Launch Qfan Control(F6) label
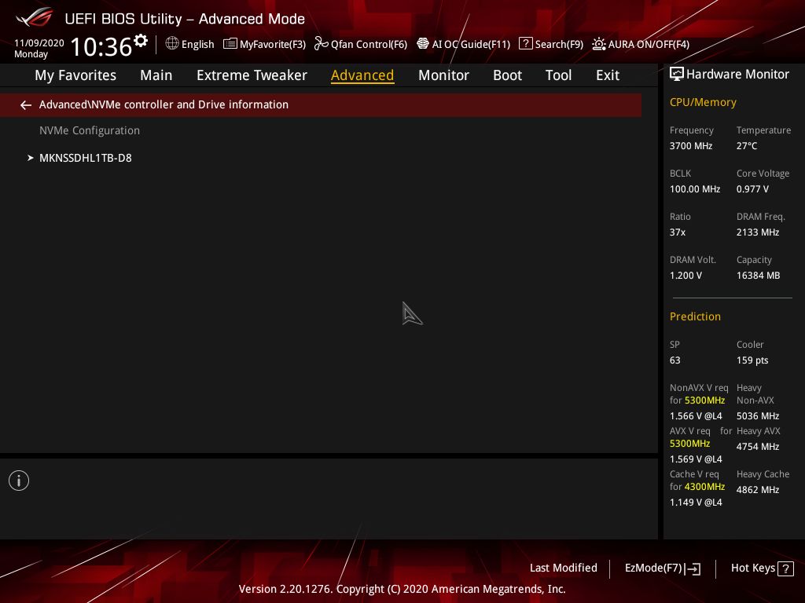The image size is (805, 603). click(x=369, y=45)
